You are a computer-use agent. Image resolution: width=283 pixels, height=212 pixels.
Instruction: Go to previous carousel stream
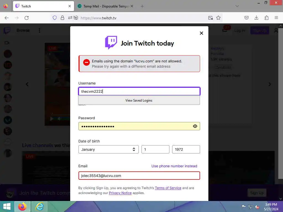pyautogui.click(x=27, y=84)
